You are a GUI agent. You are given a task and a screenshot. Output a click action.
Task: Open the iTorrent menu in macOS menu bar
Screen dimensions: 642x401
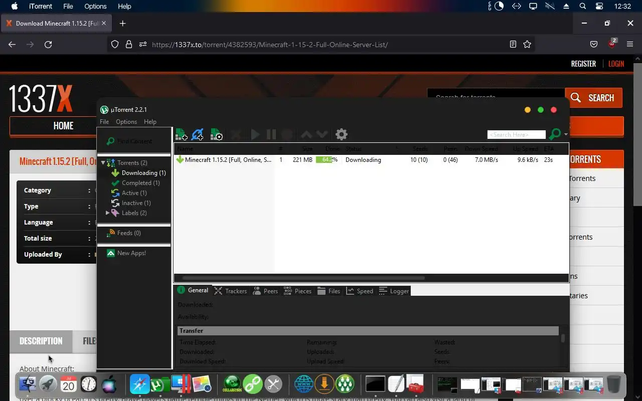point(41,7)
